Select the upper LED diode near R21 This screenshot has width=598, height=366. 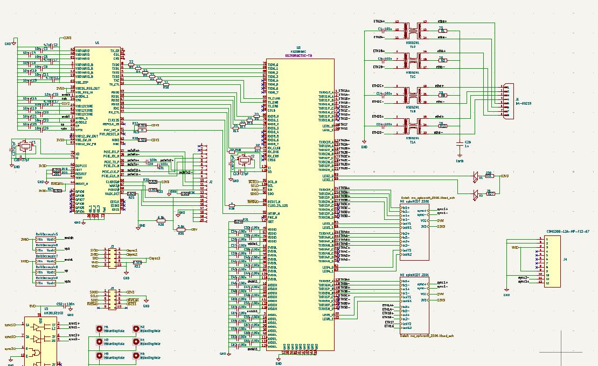click(x=476, y=176)
